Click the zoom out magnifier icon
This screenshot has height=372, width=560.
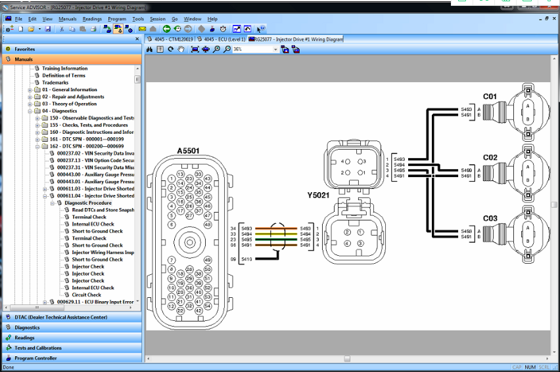pyautogui.click(x=227, y=49)
